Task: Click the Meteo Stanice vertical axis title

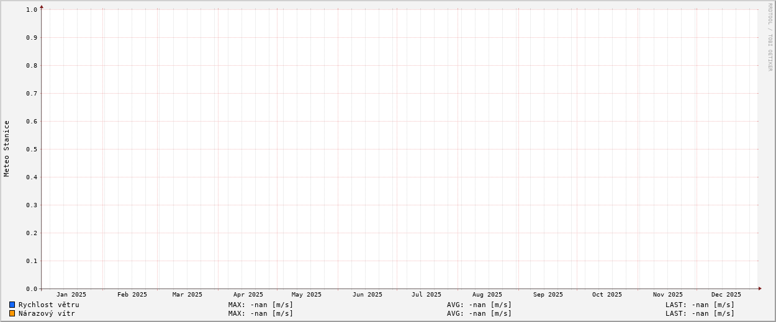Action: [7, 149]
